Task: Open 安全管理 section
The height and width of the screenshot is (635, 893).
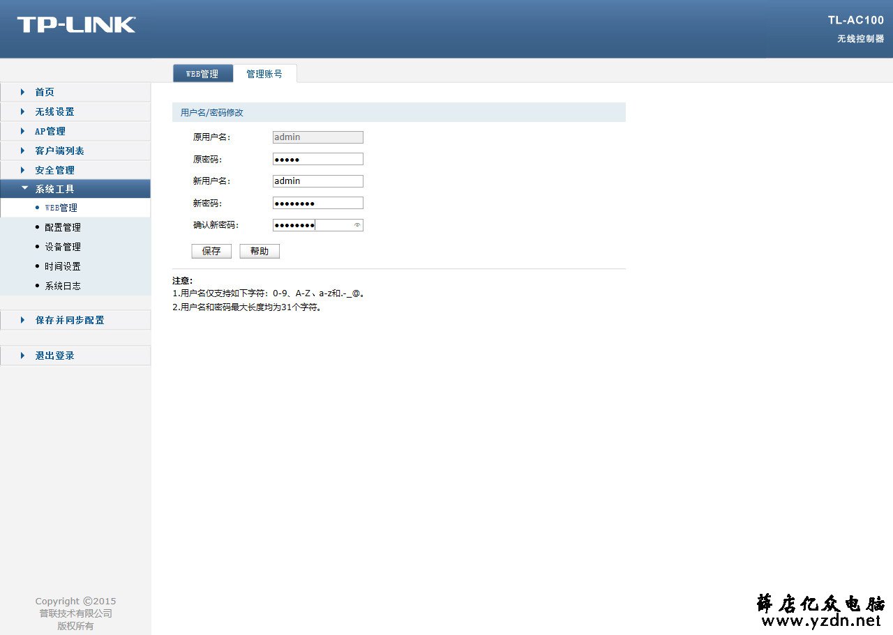Action: coord(75,170)
